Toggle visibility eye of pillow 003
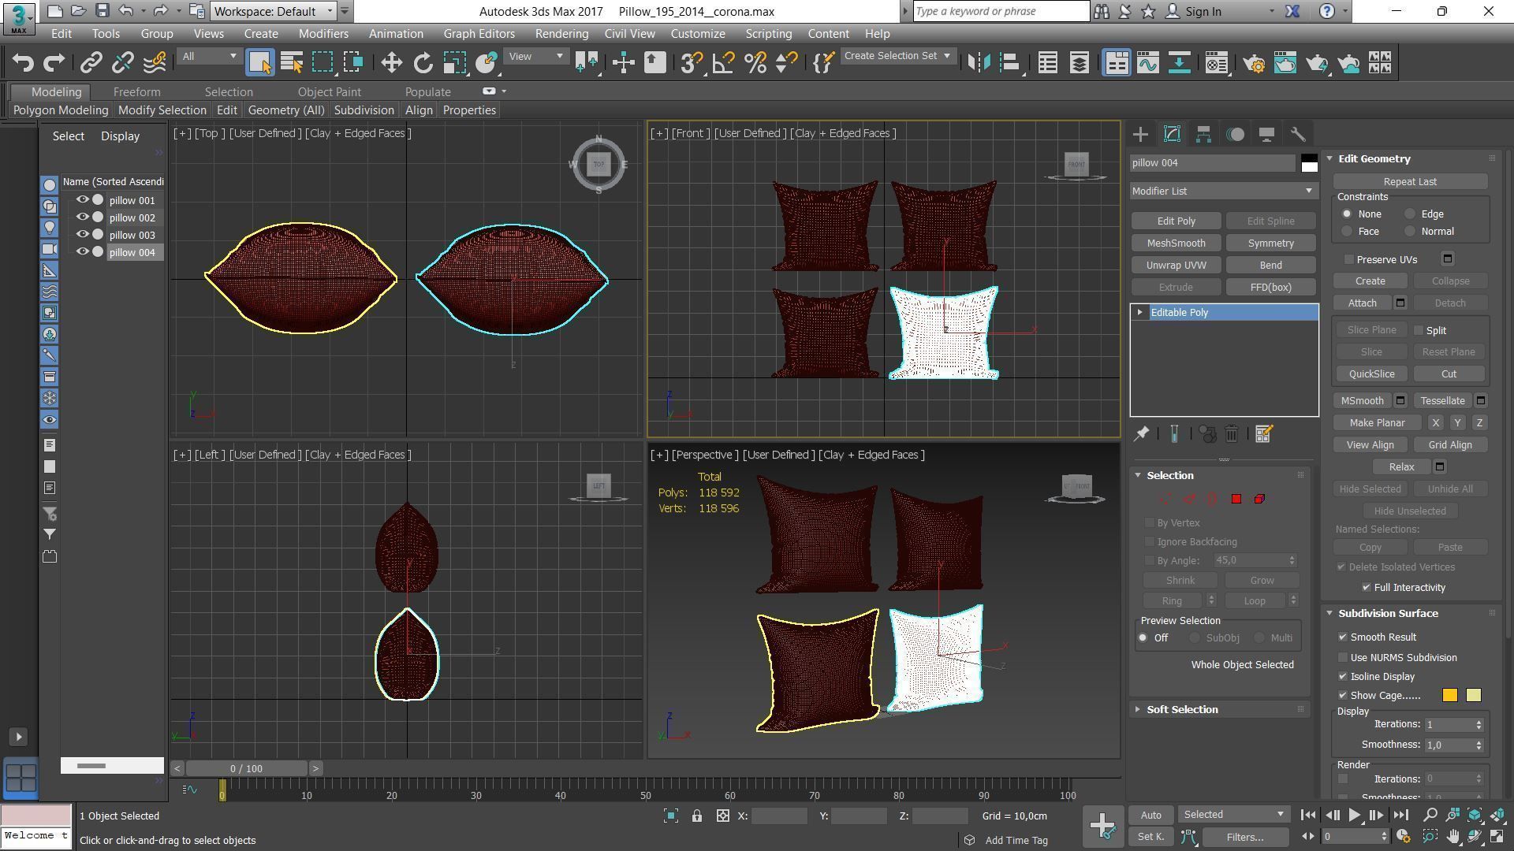 pyautogui.click(x=82, y=235)
